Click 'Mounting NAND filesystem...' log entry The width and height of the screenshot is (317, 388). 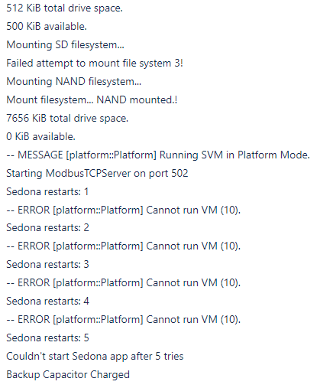pos(74,82)
